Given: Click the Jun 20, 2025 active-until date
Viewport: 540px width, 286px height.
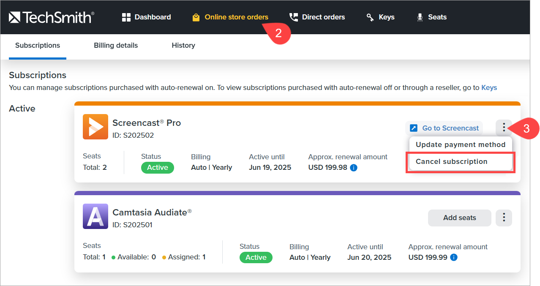Looking at the screenshot, I should (x=369, y=258).
